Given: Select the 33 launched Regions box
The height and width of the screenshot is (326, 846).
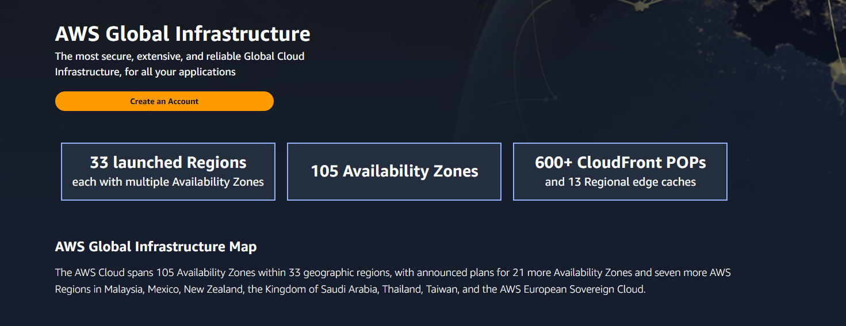Looking at the screenshot, I should 168,171.
